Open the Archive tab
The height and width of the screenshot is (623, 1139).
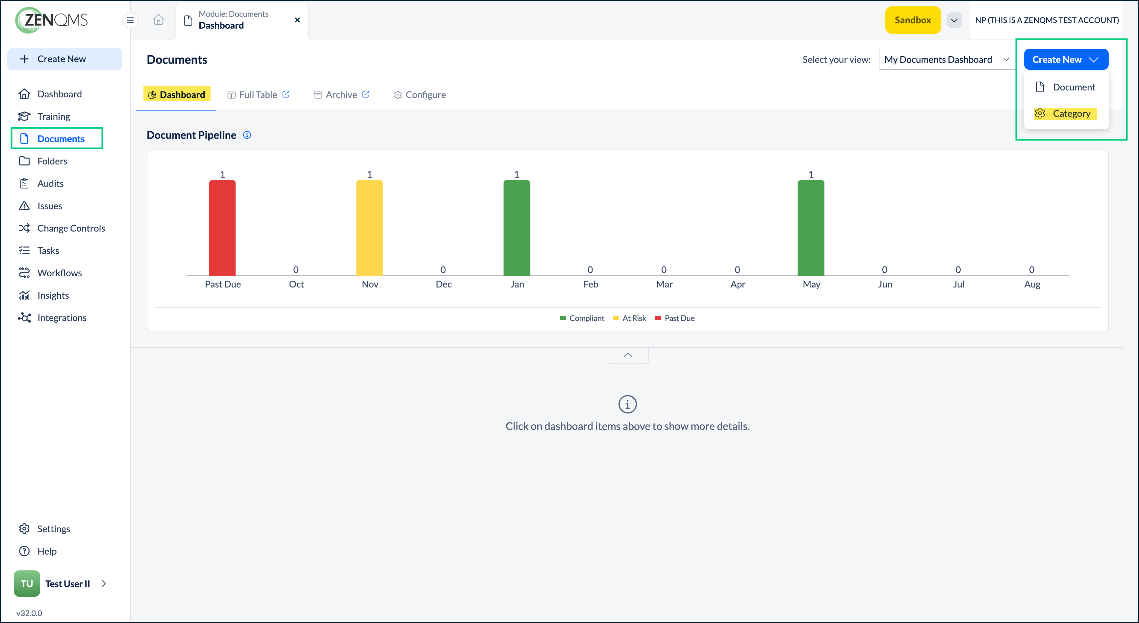click(342, 95)
